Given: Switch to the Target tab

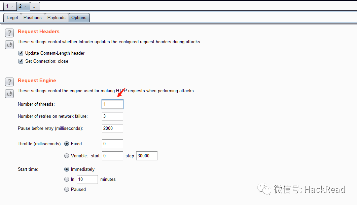Looking at the screenshot, I should coord(12,18).
